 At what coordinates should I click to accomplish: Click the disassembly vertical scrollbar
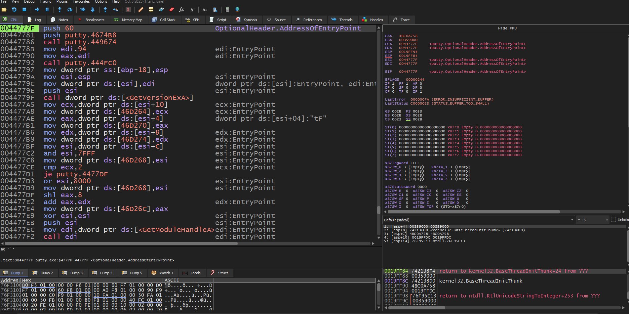pyautogui.click(x=379, y=132)
